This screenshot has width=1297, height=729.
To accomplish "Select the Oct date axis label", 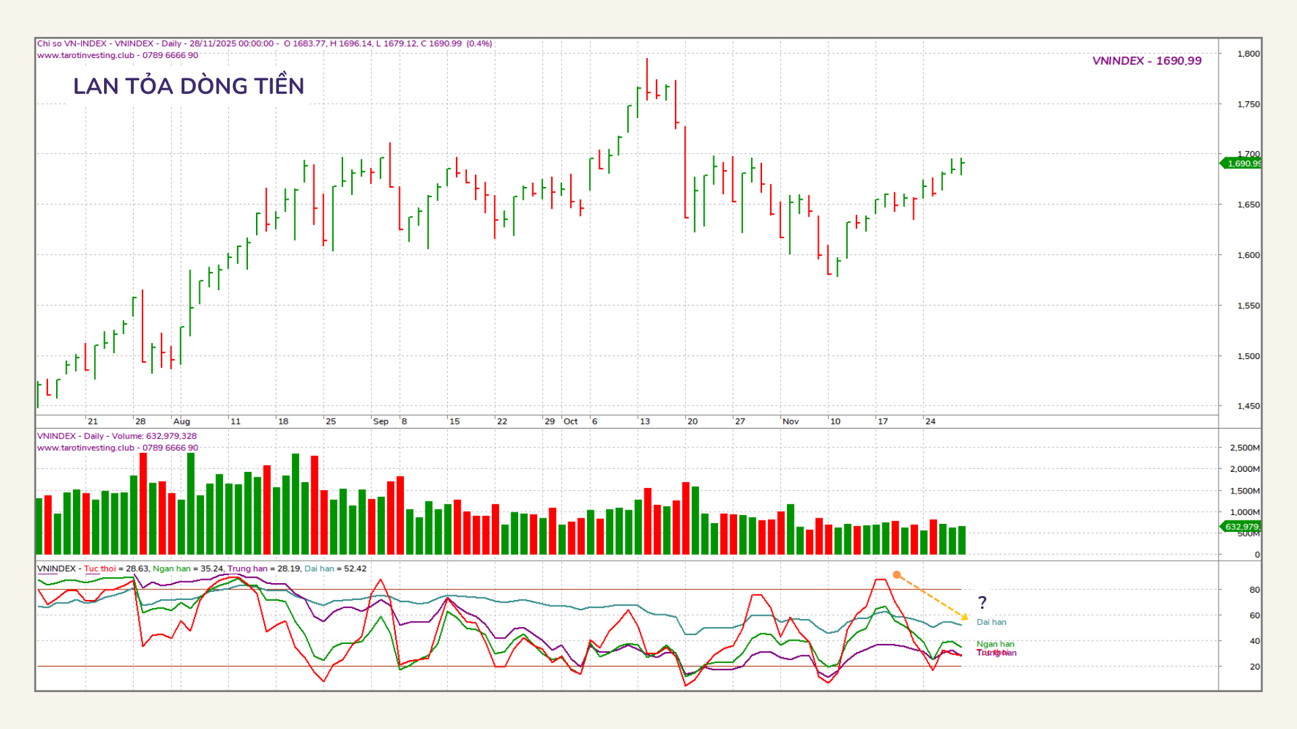I will point(571,421).
